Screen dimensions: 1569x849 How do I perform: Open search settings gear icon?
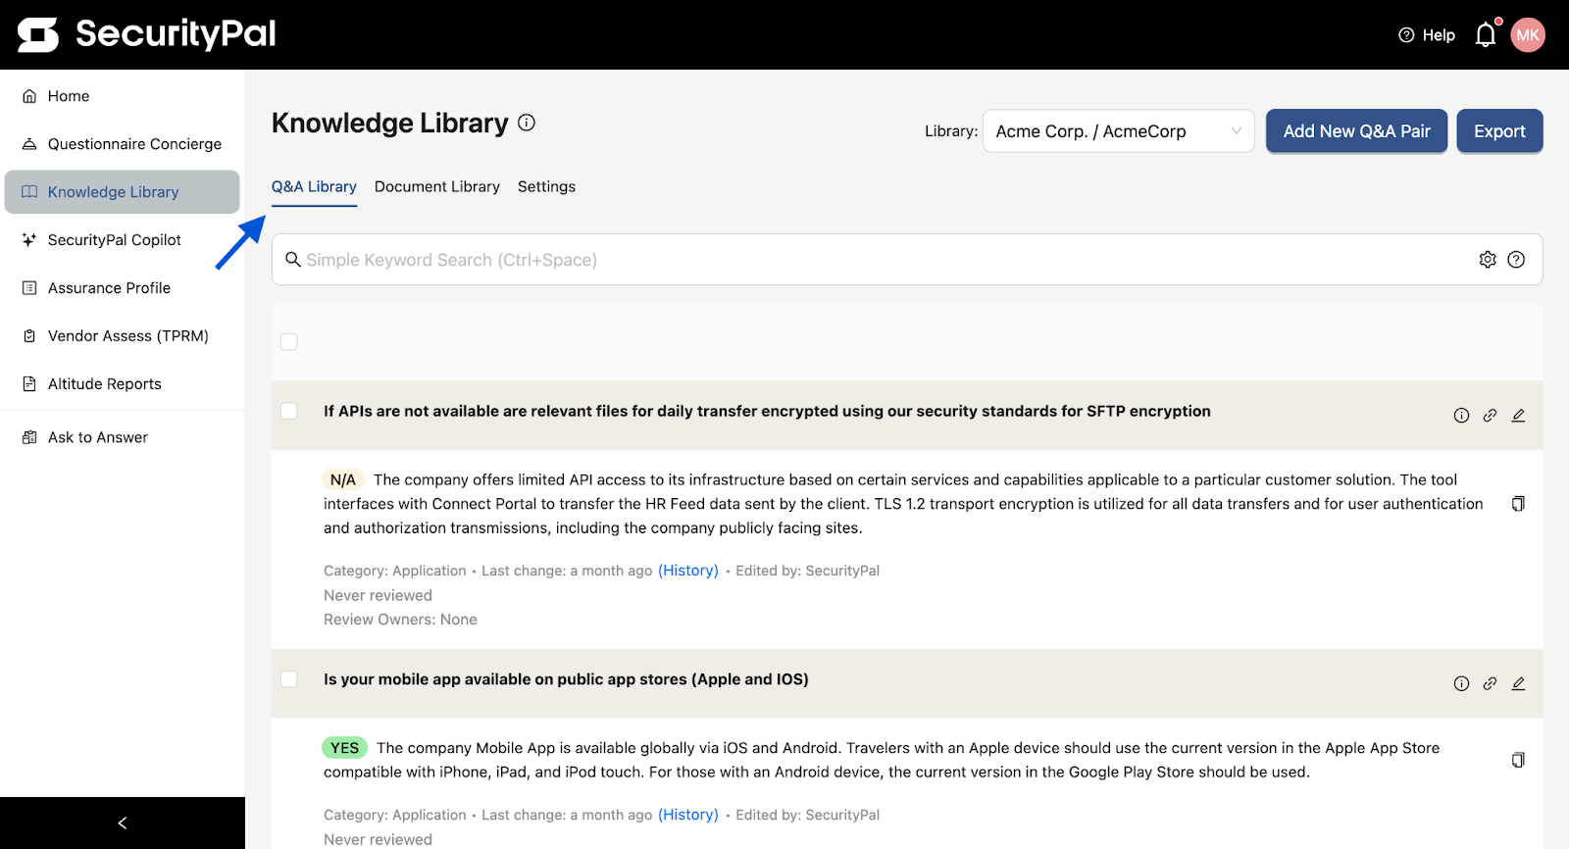(x=1488, y=260)
